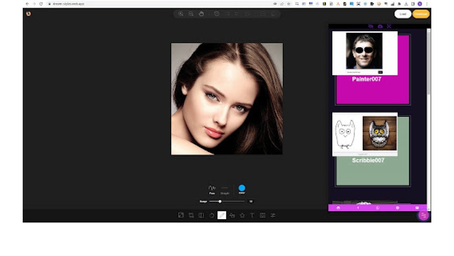
Task: Select the crop tool in bottom toolbar
Action: click(191, 215)
